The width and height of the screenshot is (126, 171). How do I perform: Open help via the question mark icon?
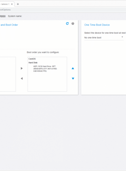tap(73, 24)
